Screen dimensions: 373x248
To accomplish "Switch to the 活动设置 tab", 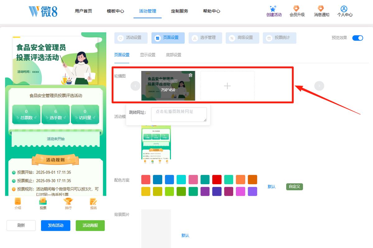I will 131,38.
